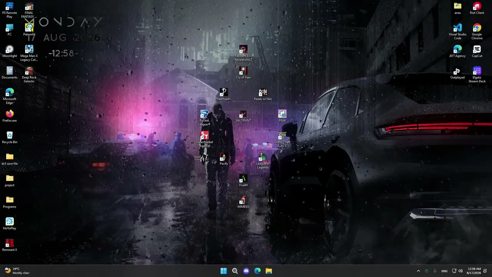Screen dimensions: 492x277
Task: Click the League of Legends icon
Action: coord(263,161)
